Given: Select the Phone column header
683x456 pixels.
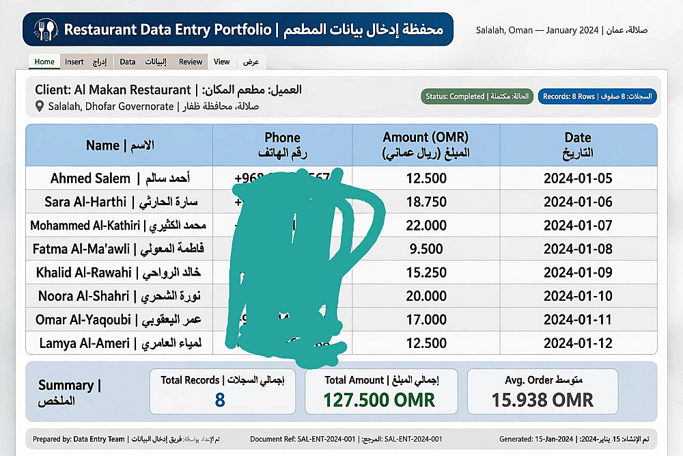Looking at the screenshot, I should coord(282,145).
